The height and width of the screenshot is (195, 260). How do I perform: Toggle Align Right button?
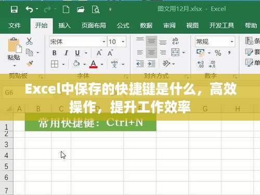click(x=163, y=53)
